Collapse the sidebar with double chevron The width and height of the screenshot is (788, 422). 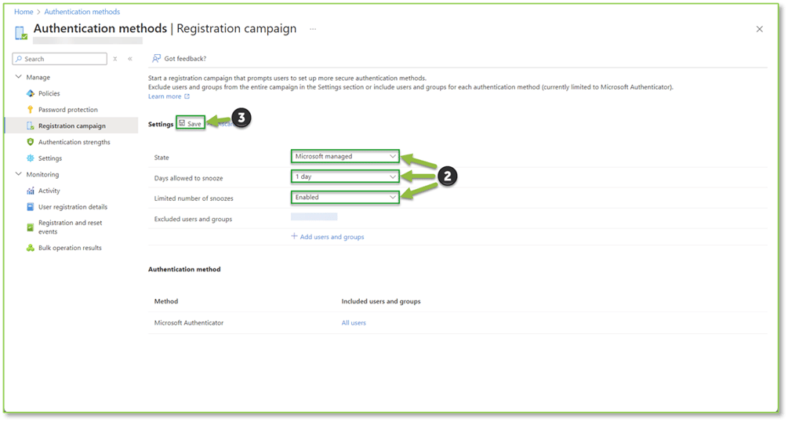[129, 59]
